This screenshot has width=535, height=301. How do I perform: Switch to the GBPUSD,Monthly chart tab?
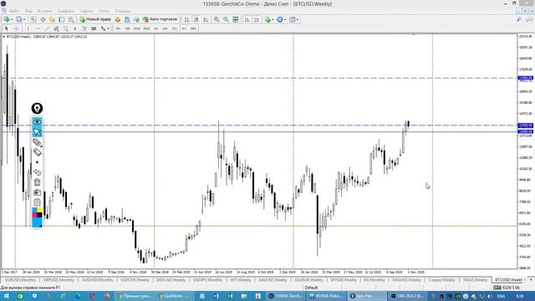pos(59,280)
